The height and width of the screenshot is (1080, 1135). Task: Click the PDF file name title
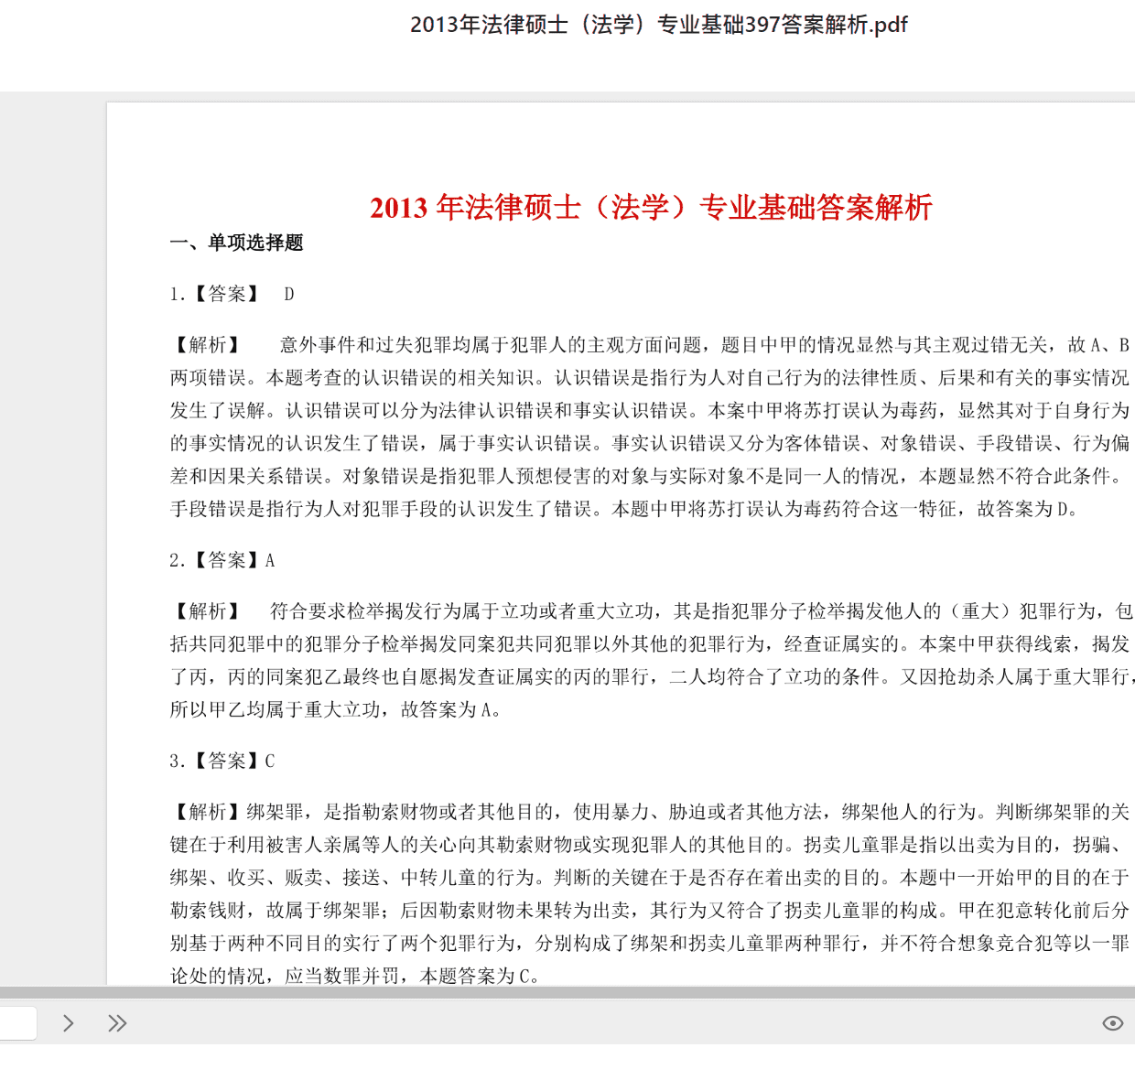(x=659, y=25)
